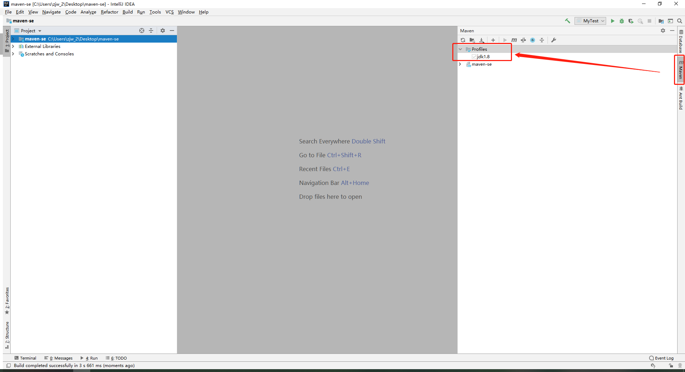The width and height of the screenshot is (685, 372).
Task: Toggle the jdk1.8 profile checkbox
Action: (474, 57)
